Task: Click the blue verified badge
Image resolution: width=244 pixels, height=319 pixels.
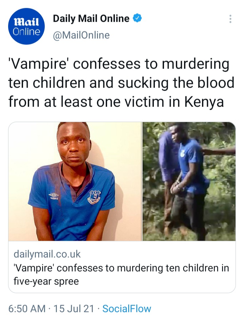Action: coord(137,18)
